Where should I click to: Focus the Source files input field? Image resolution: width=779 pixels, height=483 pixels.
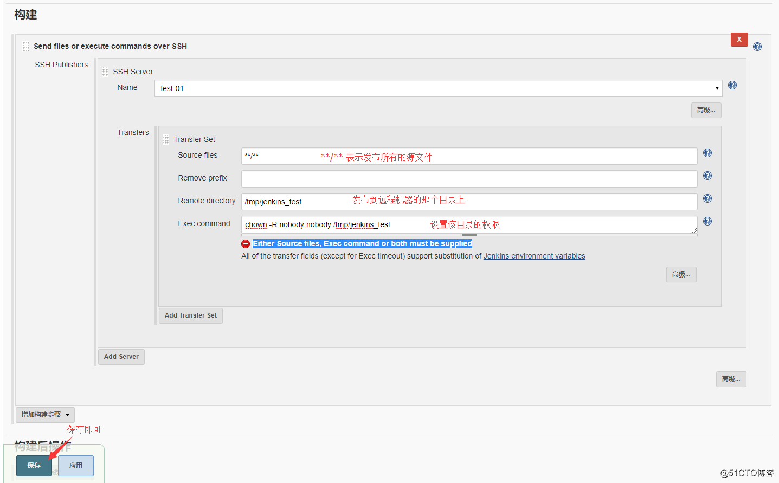[469, 156]
